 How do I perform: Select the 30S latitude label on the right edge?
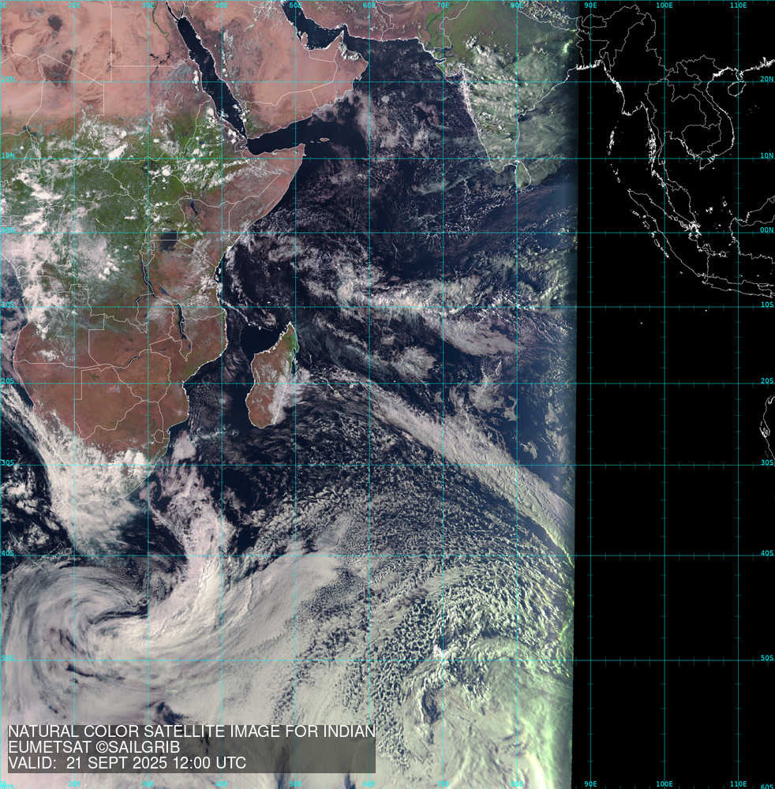tap(766, 462)
